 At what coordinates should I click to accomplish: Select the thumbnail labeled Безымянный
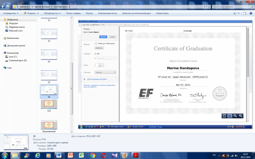point(49,125)
